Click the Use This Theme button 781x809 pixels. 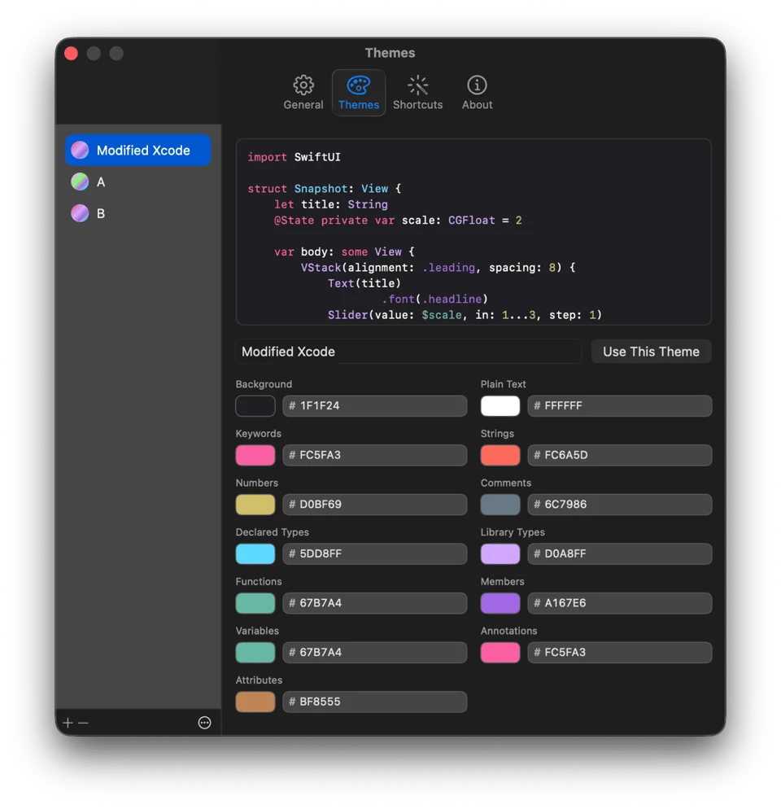651,352
